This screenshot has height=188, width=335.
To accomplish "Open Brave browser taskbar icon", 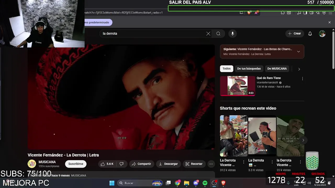I will 223,183.
